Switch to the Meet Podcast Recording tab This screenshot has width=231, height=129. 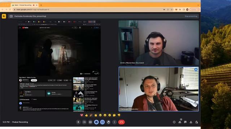pyautogui.click(x=23, y=5)
